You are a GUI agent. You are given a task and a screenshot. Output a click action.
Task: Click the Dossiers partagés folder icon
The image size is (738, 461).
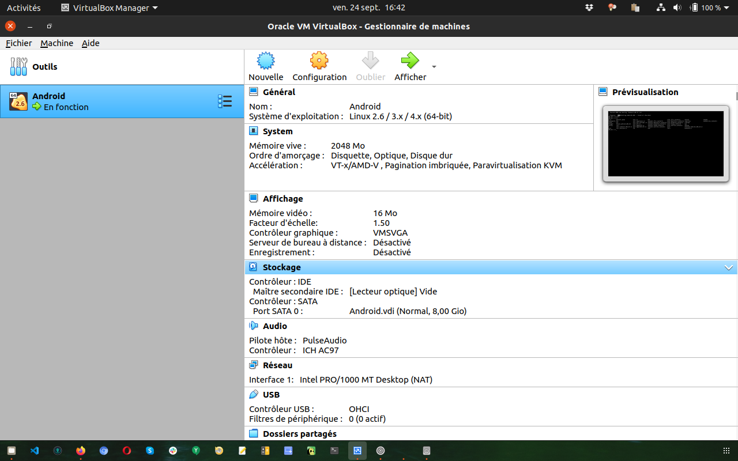pos(254,433)
